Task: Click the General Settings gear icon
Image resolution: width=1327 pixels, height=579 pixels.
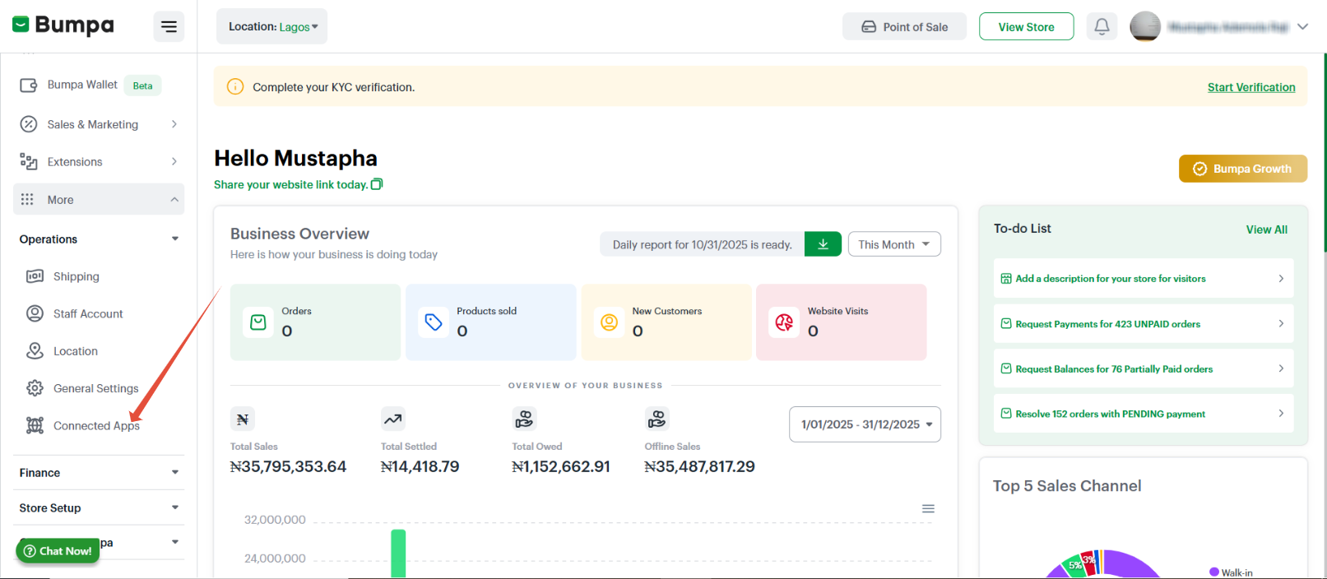Action: [35, 388]
